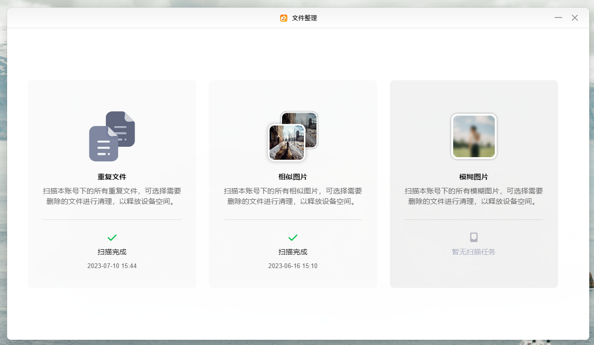
Task: Click the 相似图片 description text
Action: pyautogui.click(x=293, y=196)
